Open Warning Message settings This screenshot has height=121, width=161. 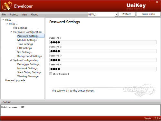tap(28, 76)
